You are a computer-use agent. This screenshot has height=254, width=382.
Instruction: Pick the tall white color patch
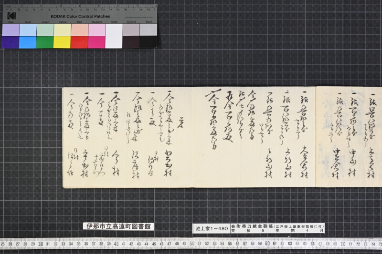pos(114,36)
